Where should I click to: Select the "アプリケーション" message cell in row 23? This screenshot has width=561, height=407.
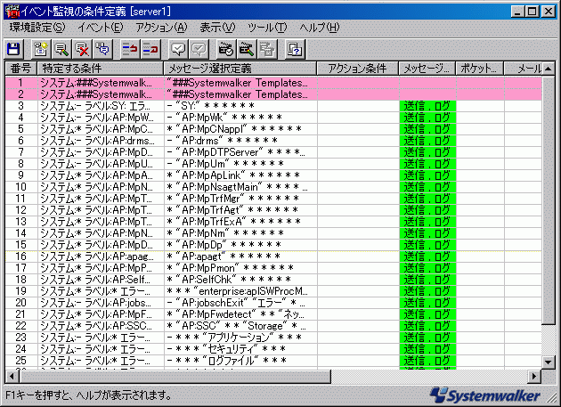pos(240,338)
